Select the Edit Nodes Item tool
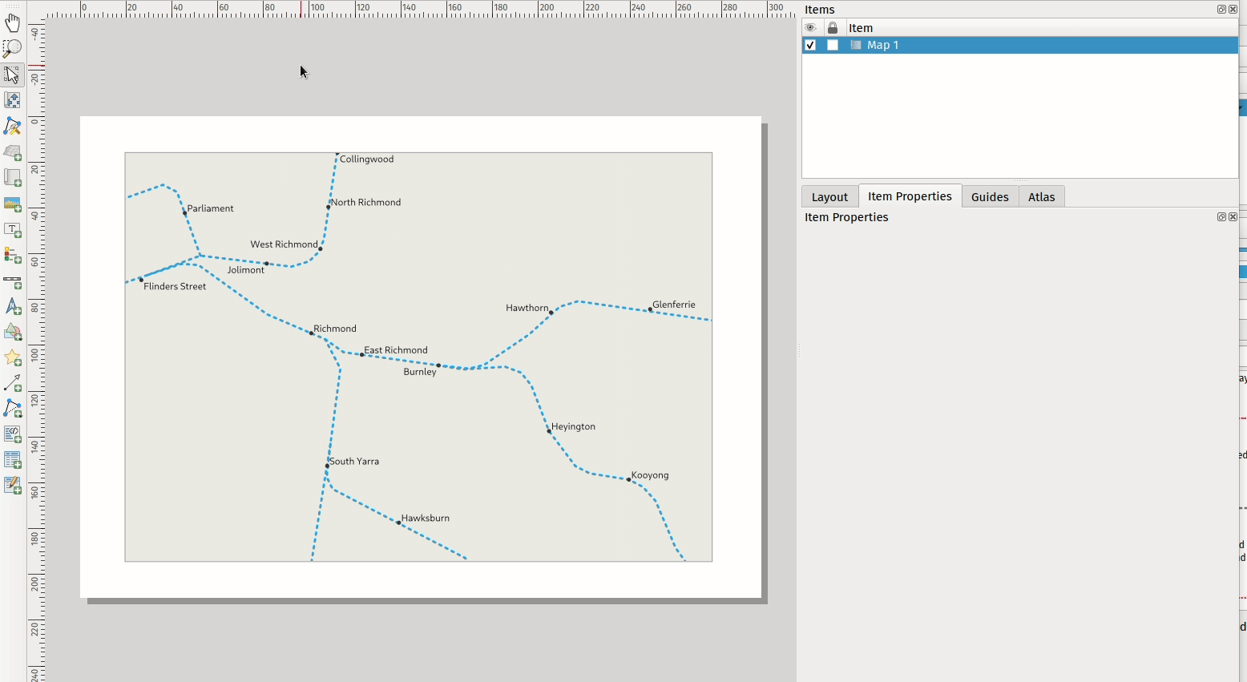 [12, 126]
